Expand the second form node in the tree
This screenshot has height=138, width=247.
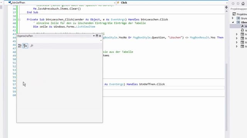point(237,38)
